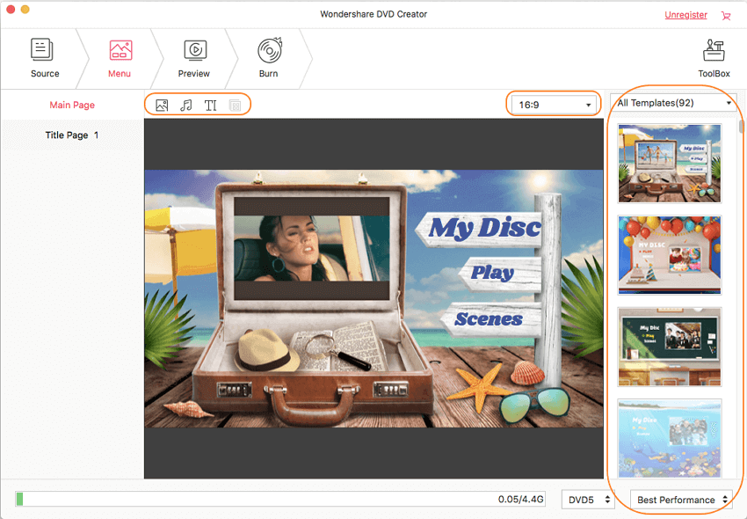The height and width of the screenshot is (519, 747).
Task: Click the Scenes signpost in menu preview
Action: (x=489, y=319)
